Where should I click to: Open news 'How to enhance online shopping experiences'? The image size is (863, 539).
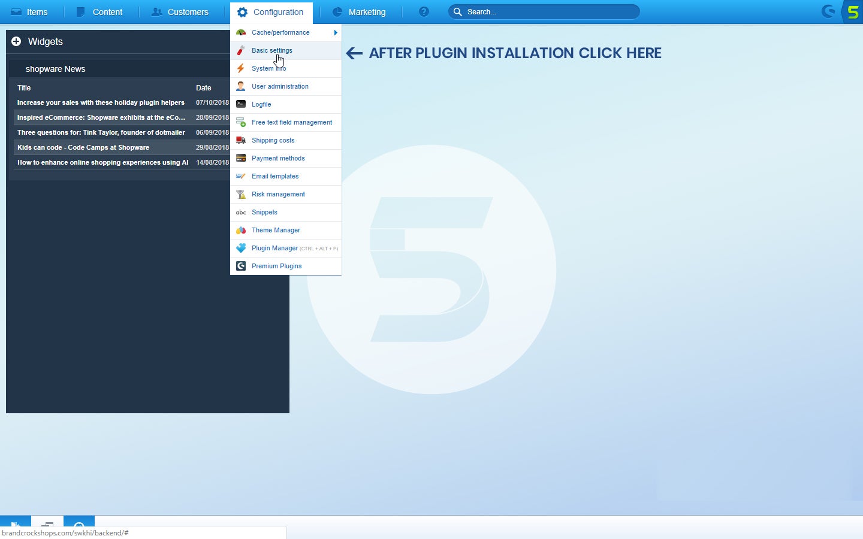[x=103, y=162]
